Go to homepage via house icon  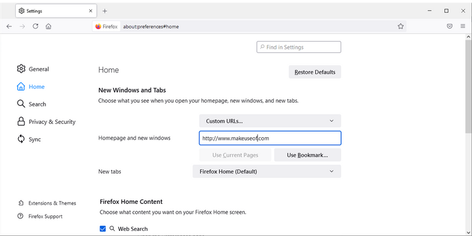click(x=48, y=26)
